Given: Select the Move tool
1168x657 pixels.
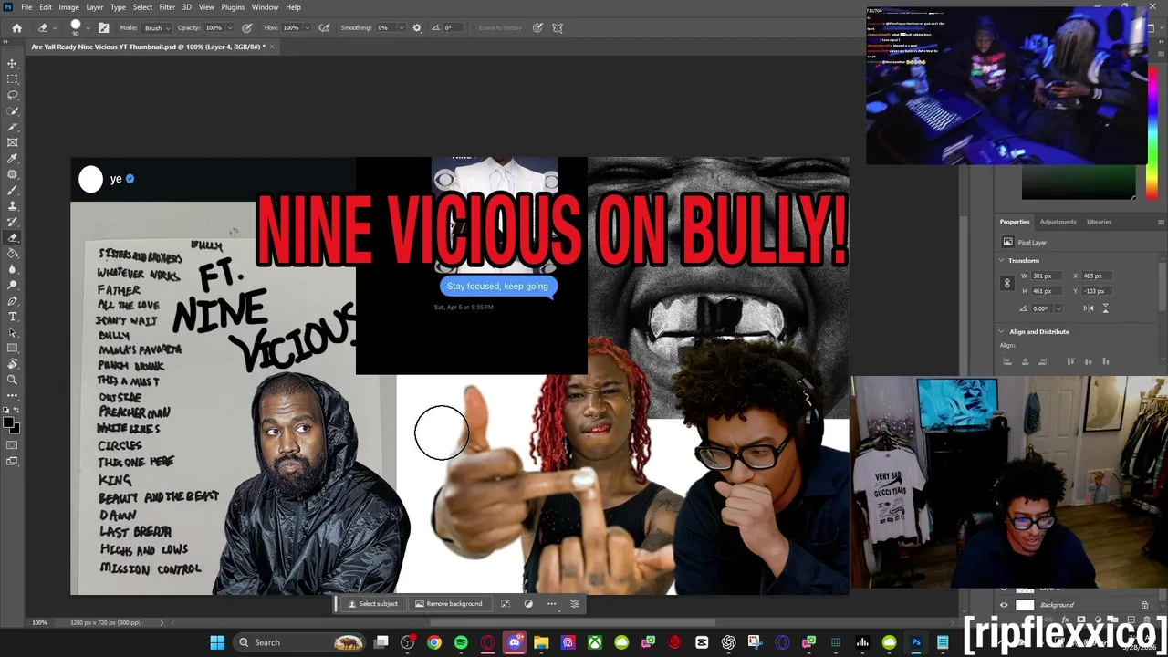Looking at the screenshot, I should pyautogui.click(x=13, y=63).
